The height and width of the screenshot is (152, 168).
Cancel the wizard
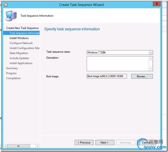(146, 142)
